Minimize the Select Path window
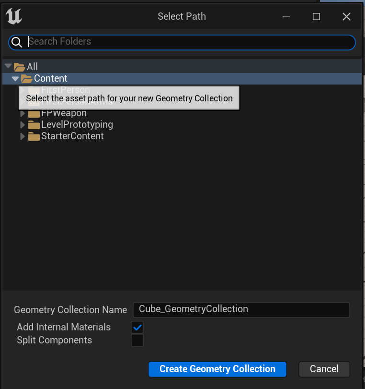Viewport: 365px width, 389px height. tap(286, 17)
